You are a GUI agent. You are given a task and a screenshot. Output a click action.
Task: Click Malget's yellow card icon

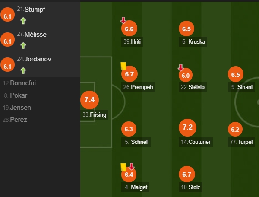[x=123, y=167]
